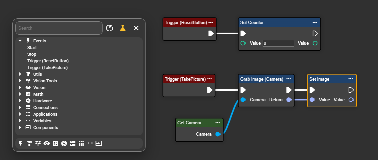Click the Get Camera node header
The width and height of the screenshot is (378, 160).
click(194, 123)
